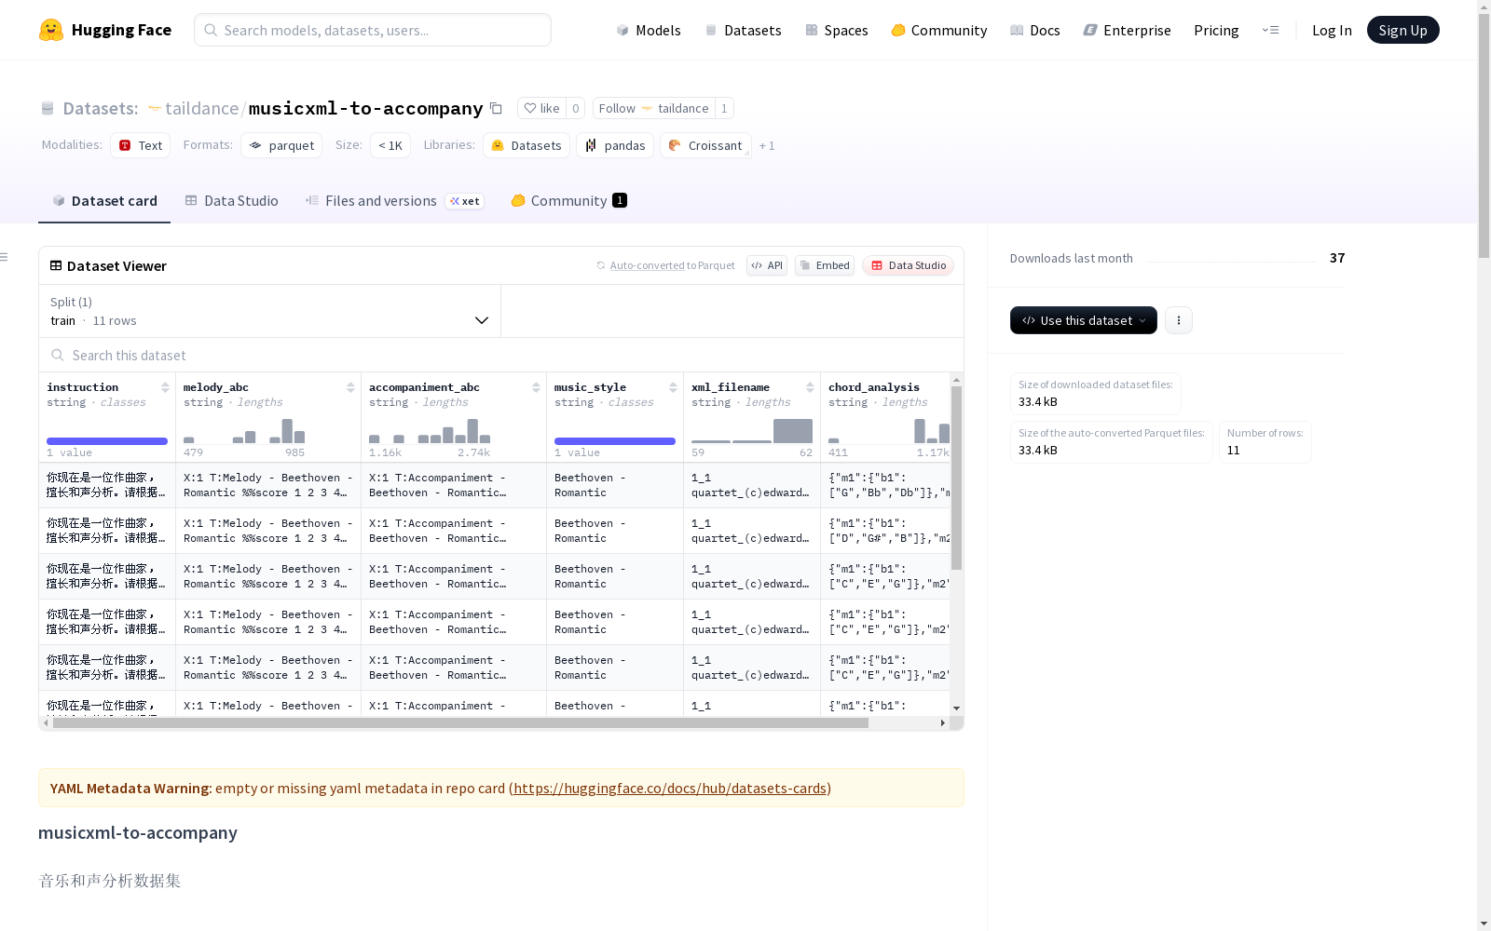Click the Embed button
This screenshot has width=1491, height=931.
[x=825, y=265]
